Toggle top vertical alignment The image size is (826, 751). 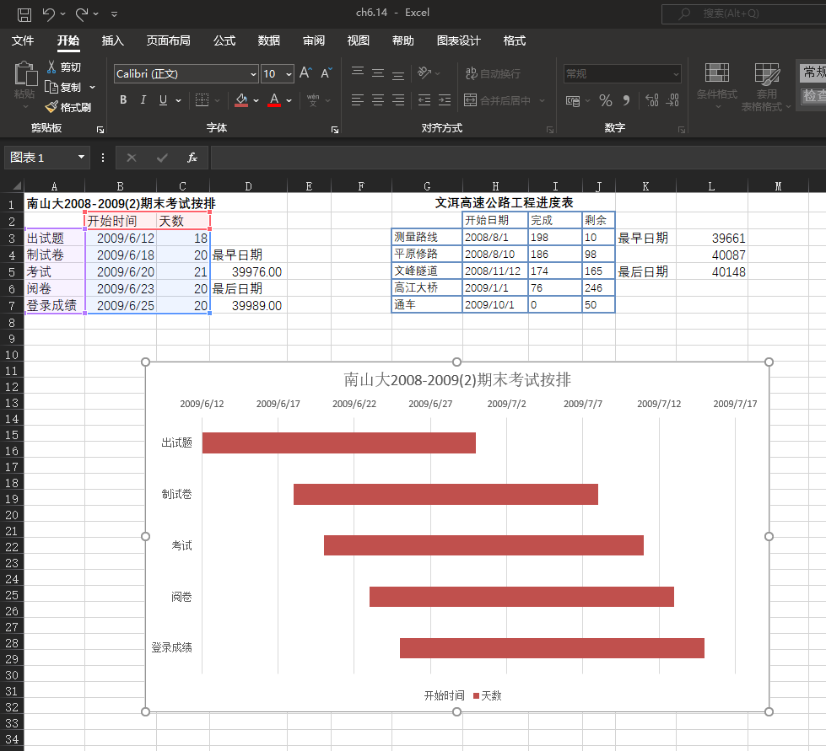click(358, 73)
